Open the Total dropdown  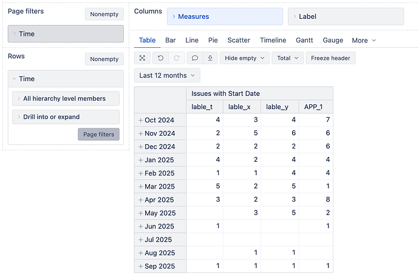point(287,58)
